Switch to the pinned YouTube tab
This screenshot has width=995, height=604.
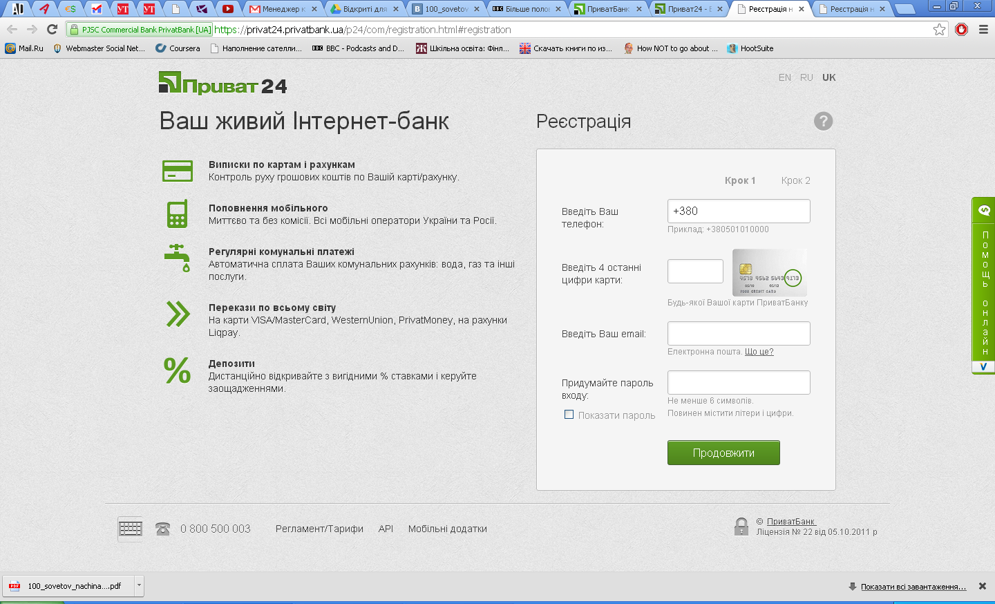tap(227, 9)
